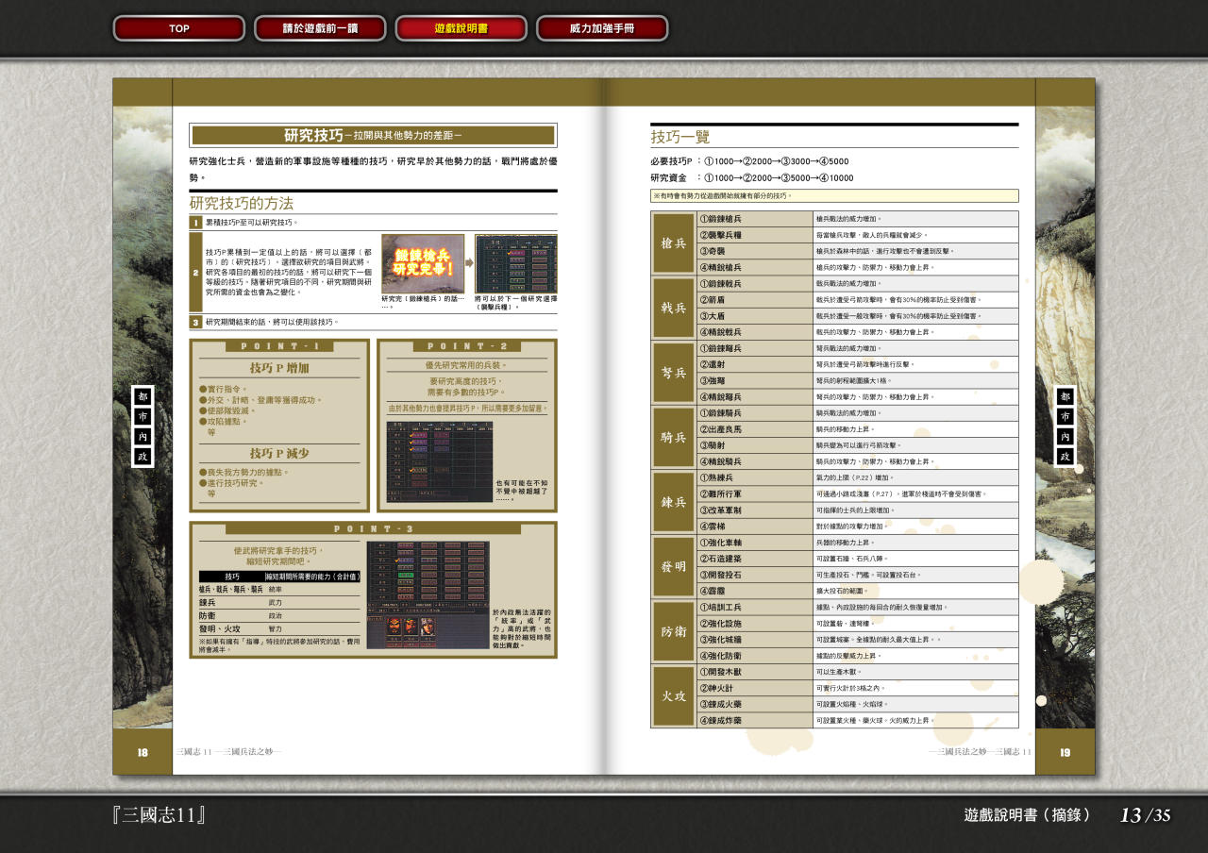The height and width of the screenshot is (853, 1208).
Task: Click the 技巧P增加 subheading
Action: [x=279, y=368]
